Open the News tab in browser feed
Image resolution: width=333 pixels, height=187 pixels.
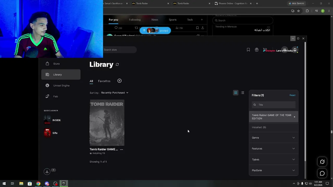[x=155, y=20]
